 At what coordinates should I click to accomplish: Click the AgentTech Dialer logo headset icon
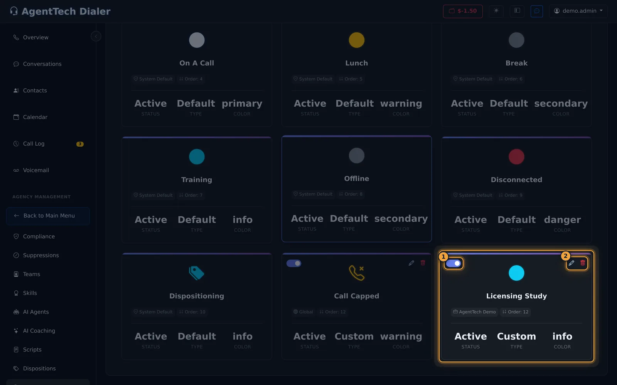pyautogui.click(x=14, y=11)
